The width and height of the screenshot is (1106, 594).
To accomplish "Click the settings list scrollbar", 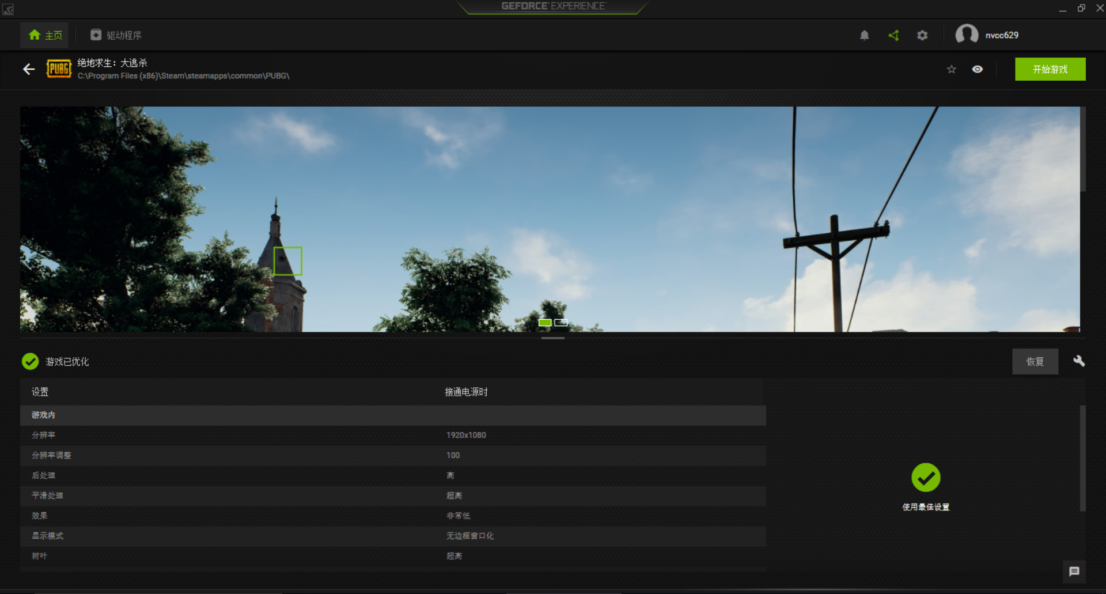I will (x=1083, y=458).
